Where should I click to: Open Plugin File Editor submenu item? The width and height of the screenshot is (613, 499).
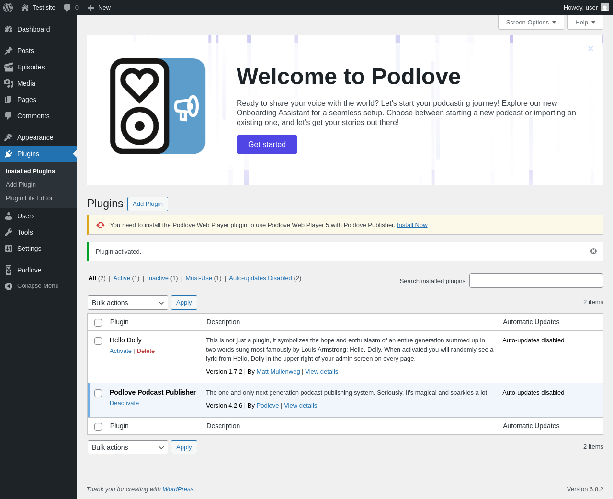(29, 198)
